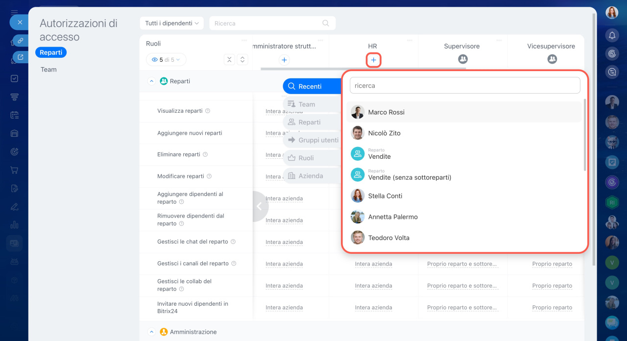Image resolution: width=627 pixels, height=341 pixels.
Task: Open notifications bell in right sidebar
Action: (612, 35)
